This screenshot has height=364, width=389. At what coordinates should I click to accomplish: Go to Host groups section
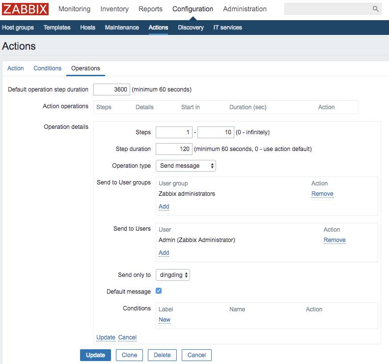[18, 28]
